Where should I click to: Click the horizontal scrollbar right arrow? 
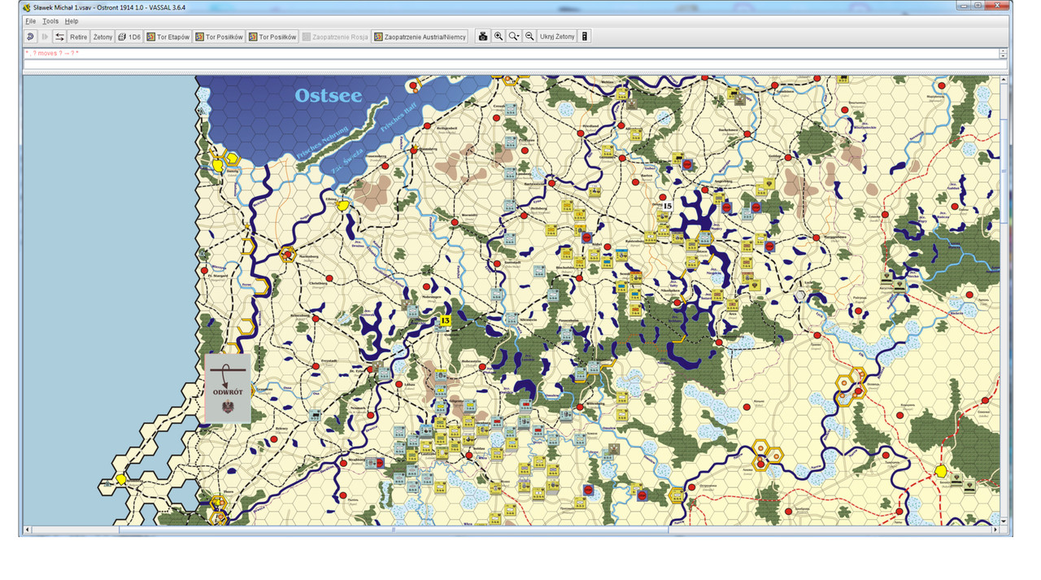tap(996, 530)
